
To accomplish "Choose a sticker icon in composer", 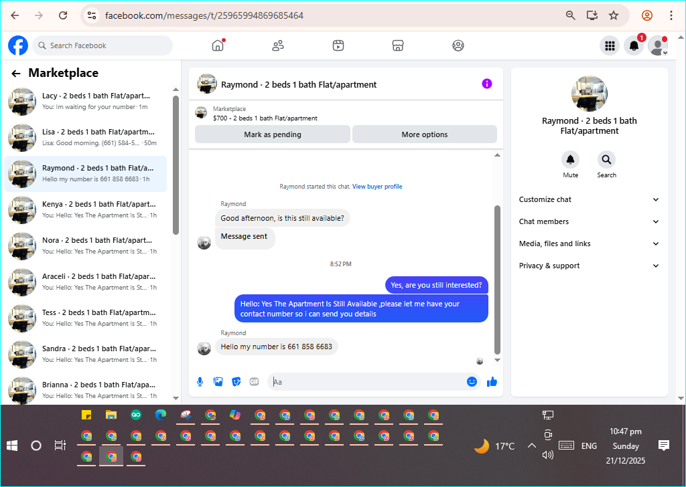I will 236,382.
